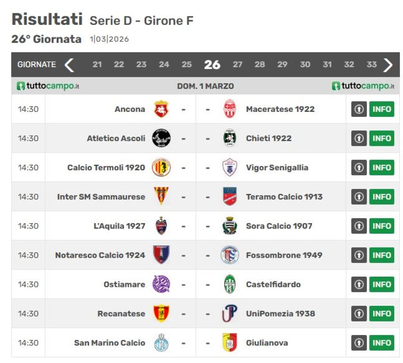Open the Vigor Senigallia team link
This screenshot has height=363, width=403.
(x=277, y=168)
